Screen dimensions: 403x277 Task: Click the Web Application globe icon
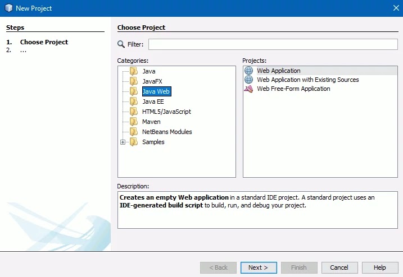click(248, 70)
